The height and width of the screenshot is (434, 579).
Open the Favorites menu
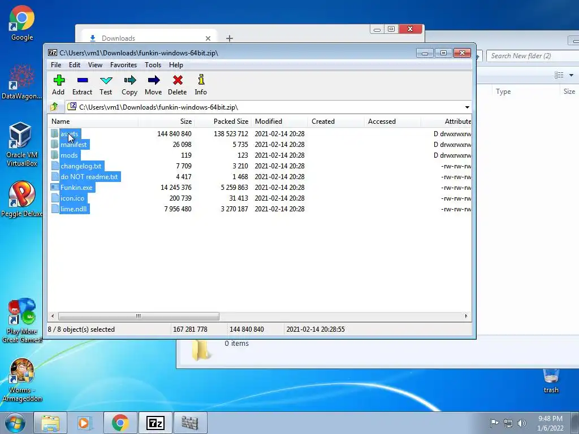pyautogui.click(x=123, y=65)
